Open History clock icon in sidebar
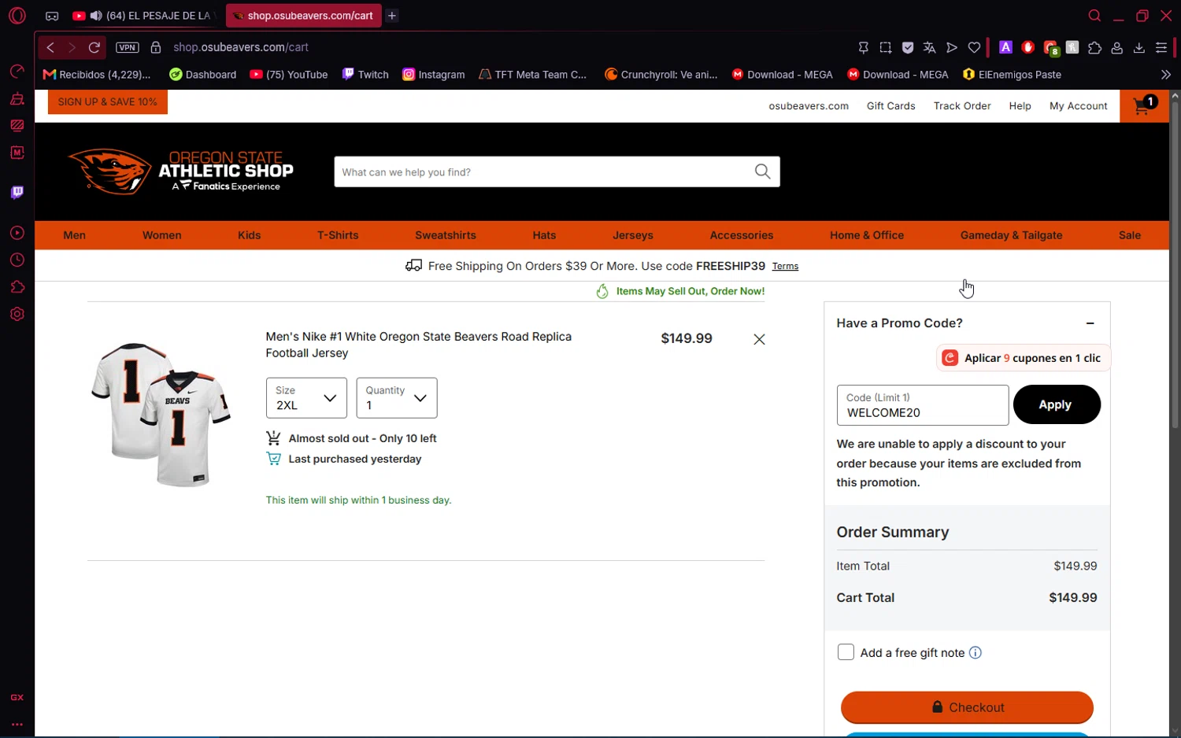 (x=17, y=260)
